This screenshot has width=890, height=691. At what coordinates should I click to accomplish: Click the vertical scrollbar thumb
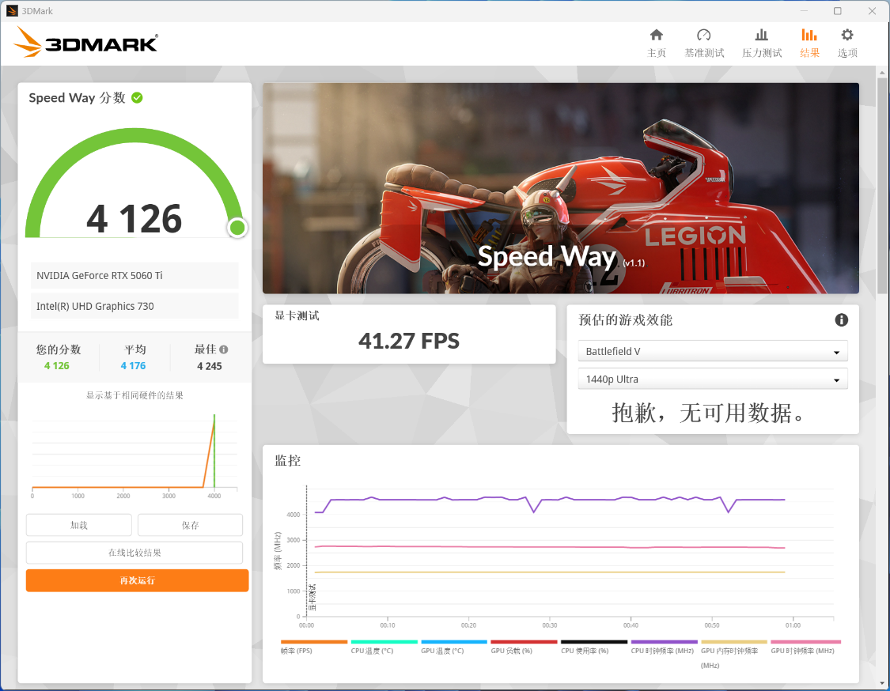coord(881,186)
